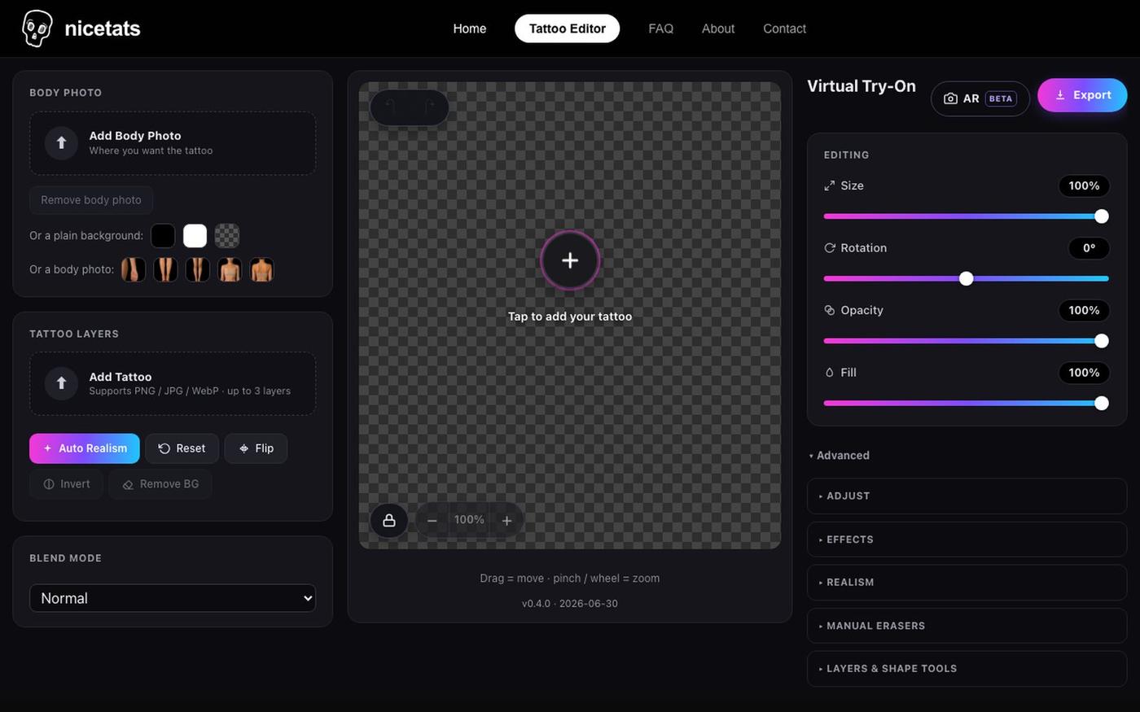Expand the ADJUST panel
The height and width of the screenshot is (712, 1140).
pyautogui.click(x=967, y=496)
